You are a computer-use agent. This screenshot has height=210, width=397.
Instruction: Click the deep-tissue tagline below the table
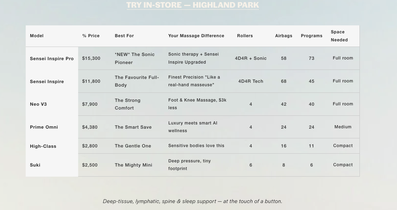coord(192,201)
